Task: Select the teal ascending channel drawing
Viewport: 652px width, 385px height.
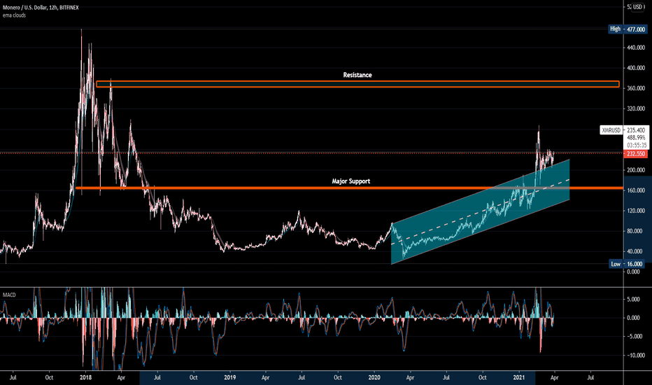Action: click(x=481, y=211)
